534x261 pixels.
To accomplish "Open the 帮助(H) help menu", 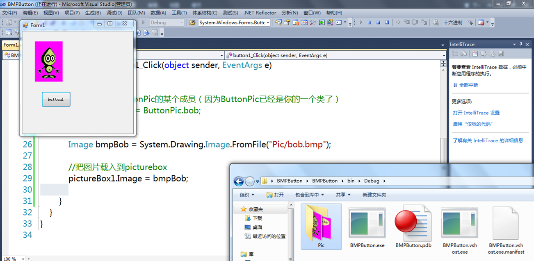I will (334, 13).
